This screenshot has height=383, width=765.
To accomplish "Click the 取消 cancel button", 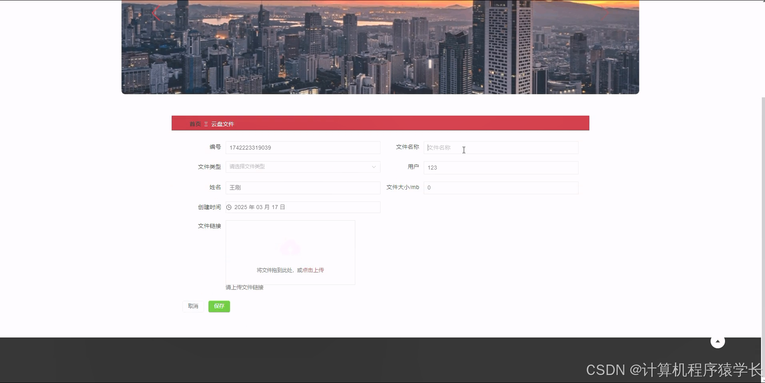I will point(193,306).
